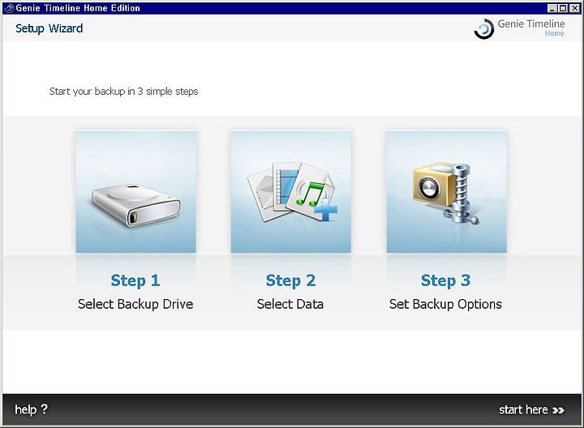Click 'Set Backup Options' label

click(x=445, y=304)
